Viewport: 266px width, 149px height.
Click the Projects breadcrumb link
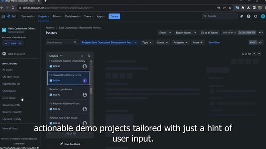(50, 28)
